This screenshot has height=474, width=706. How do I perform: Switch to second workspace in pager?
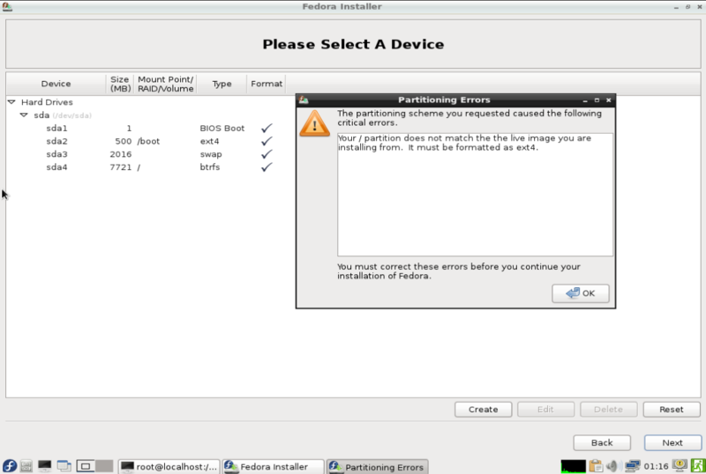(x=104, y=466)
